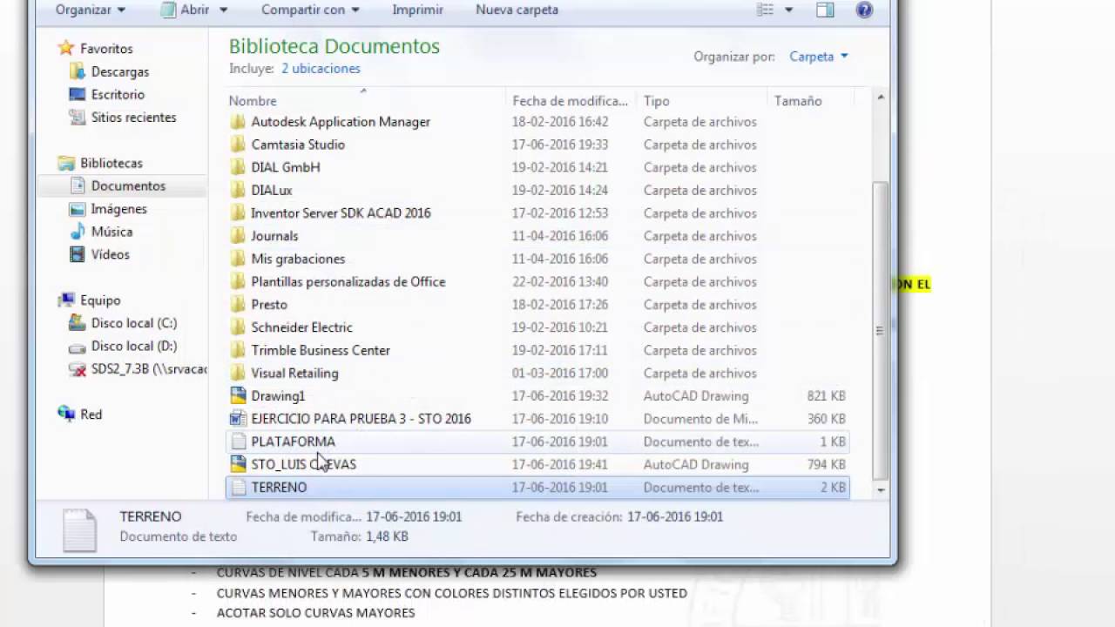The image size is (1115, 627).
Task: Click the Schneider Electric folder icon
Action: (238, 327)
